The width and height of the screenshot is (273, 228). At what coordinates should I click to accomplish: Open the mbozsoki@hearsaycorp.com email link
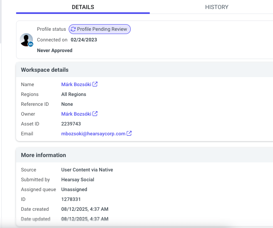[x=93, y=134]
